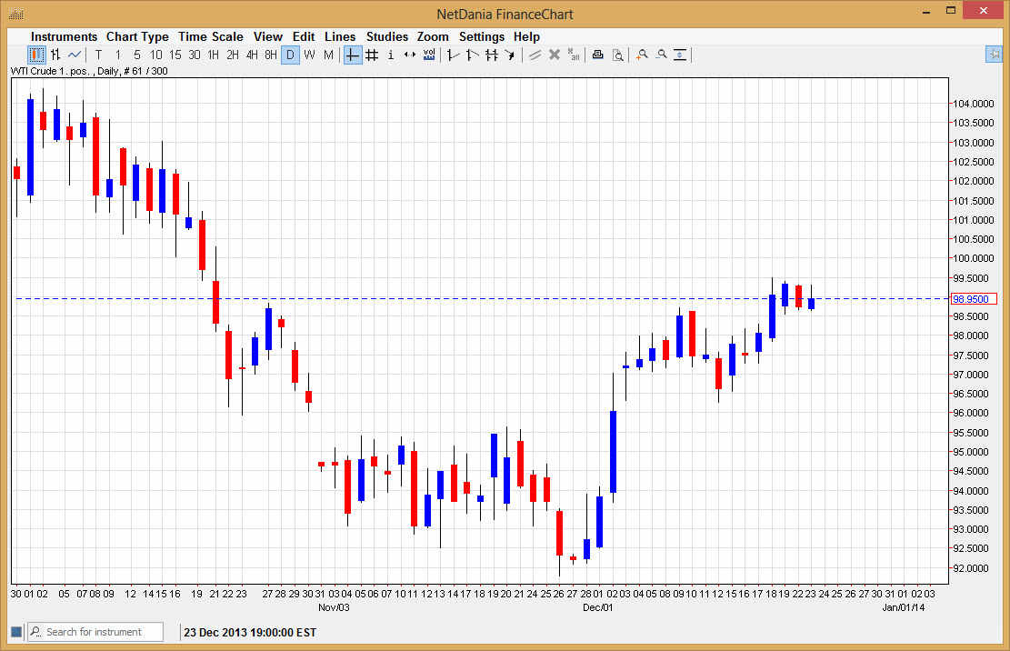Switch to 5-minute time scale
This screenshot has height=651, width=1010.
pos(136,55)
